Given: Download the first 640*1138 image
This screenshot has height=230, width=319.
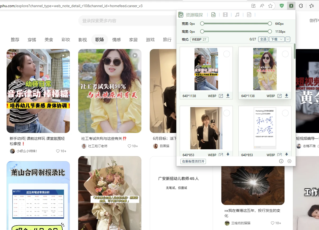Looking at the screenshot, I should tap(228, 96).
